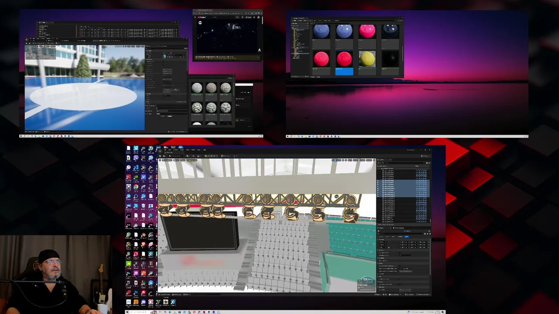Select yellow sphere material in Content Browser

[x=367, y=59]
